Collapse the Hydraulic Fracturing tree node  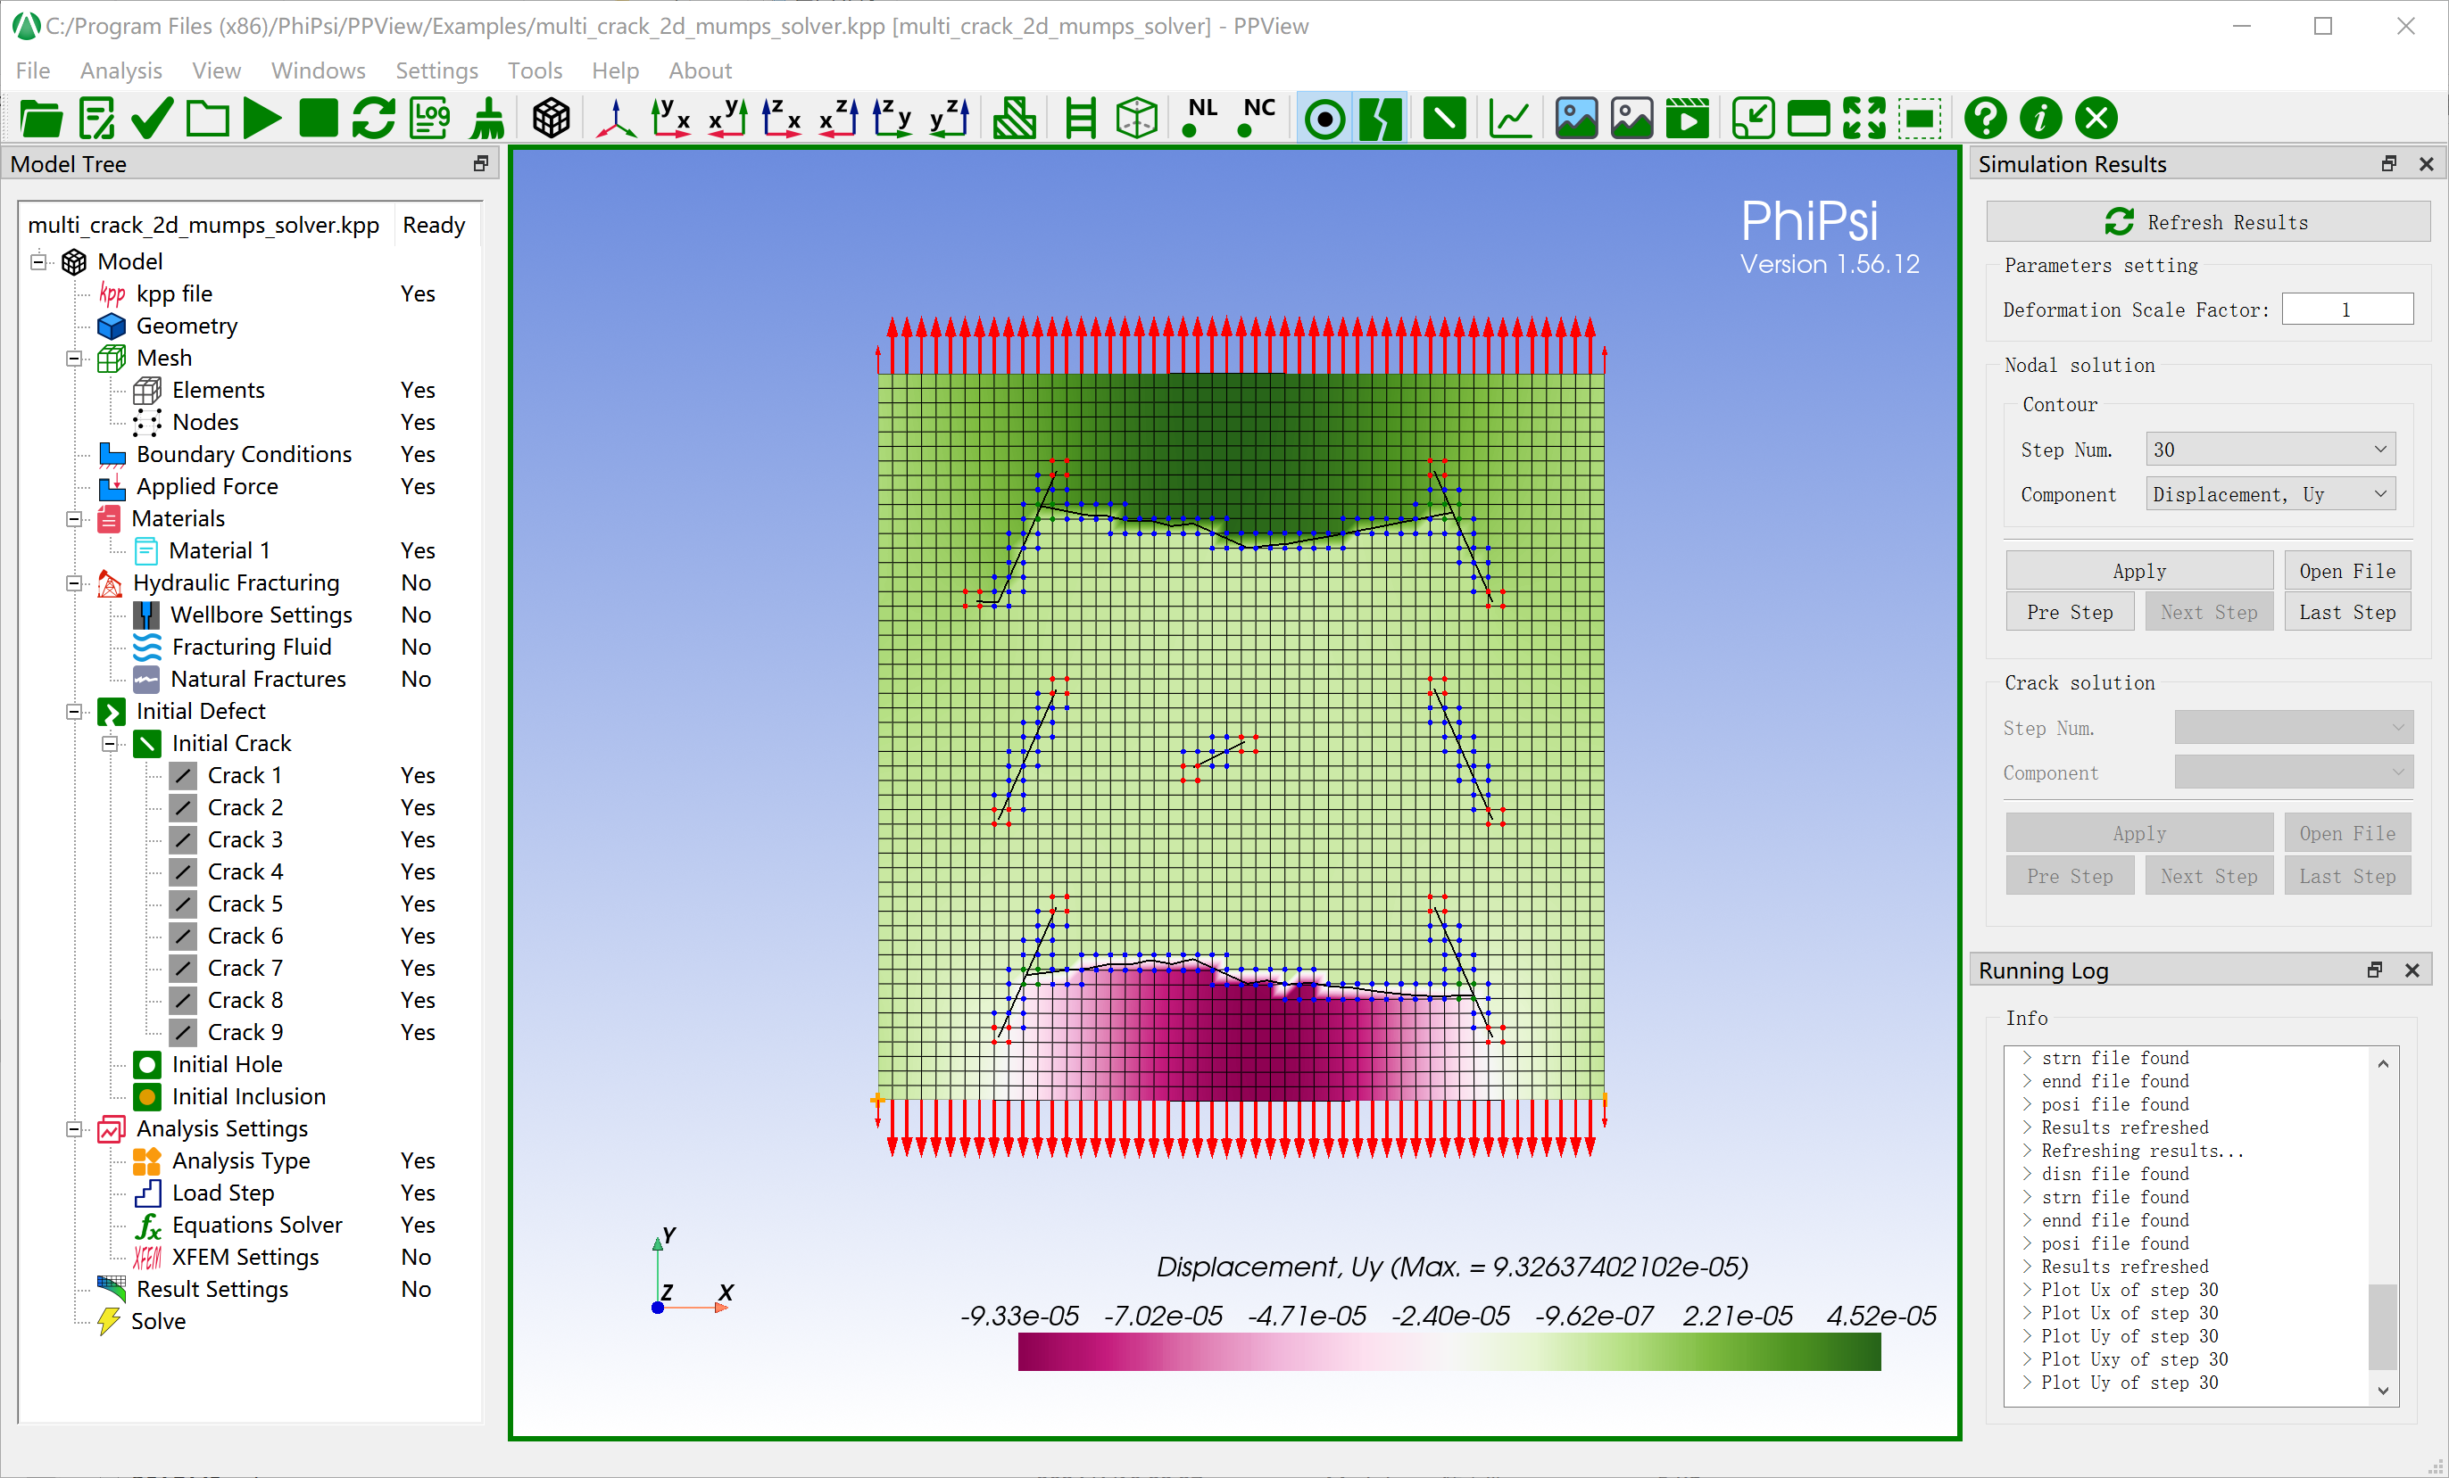(x=75, y=583)
